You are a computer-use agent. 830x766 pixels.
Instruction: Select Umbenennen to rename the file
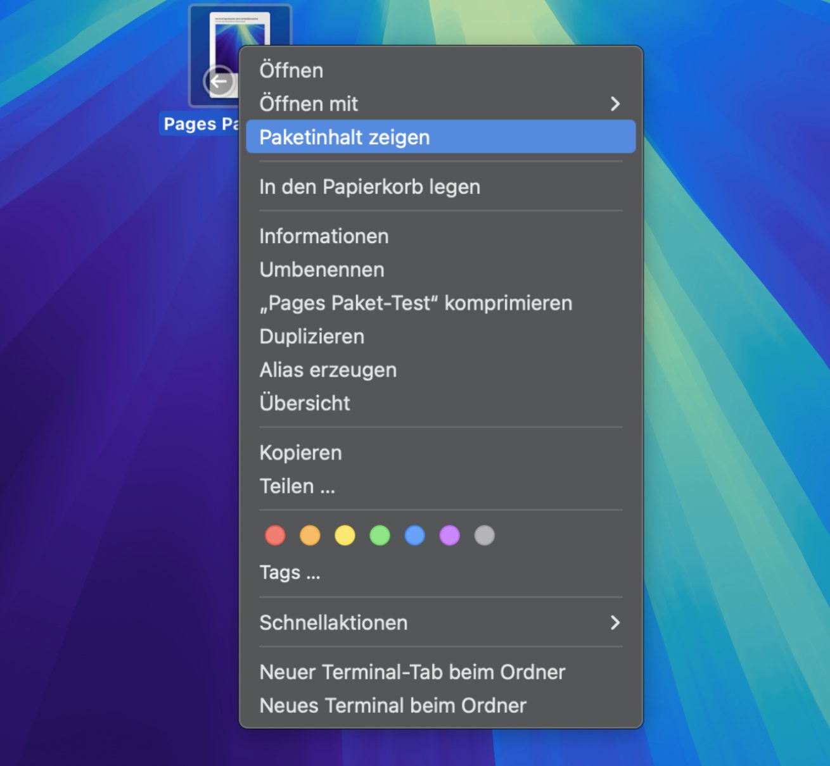point(322,270)
